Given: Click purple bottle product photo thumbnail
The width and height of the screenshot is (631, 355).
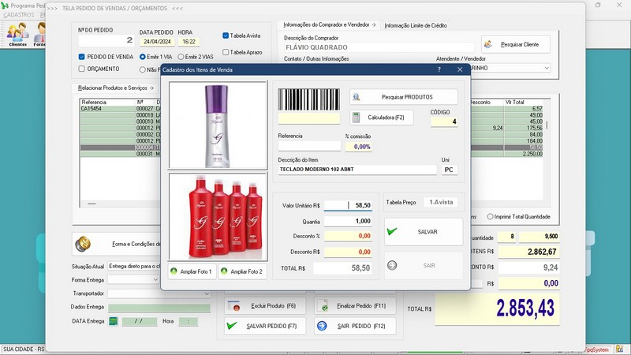Looking at the screenshot, I should click(x=218, y=125).
